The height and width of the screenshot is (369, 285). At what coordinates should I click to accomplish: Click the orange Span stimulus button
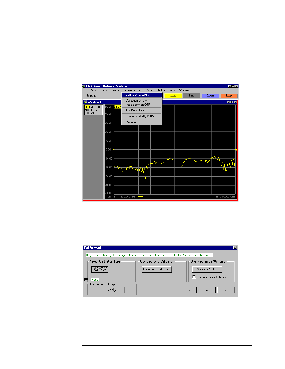coord(229,96)
